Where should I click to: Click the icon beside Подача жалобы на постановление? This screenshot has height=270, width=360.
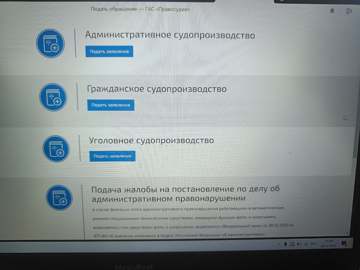[59, 197]
